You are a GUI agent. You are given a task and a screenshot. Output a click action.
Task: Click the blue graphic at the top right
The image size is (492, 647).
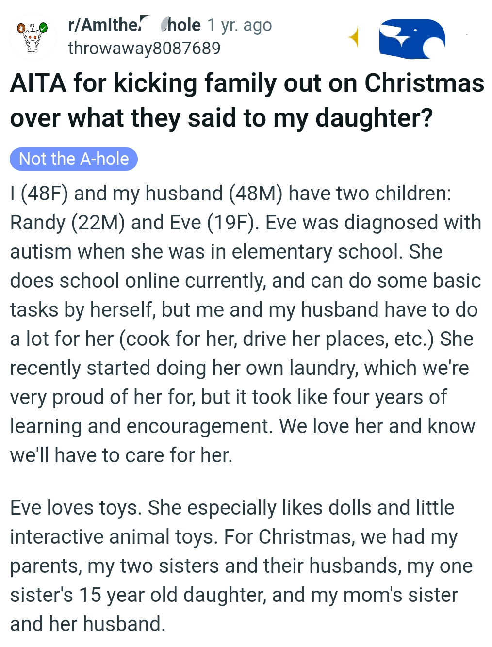click(412, 39)
